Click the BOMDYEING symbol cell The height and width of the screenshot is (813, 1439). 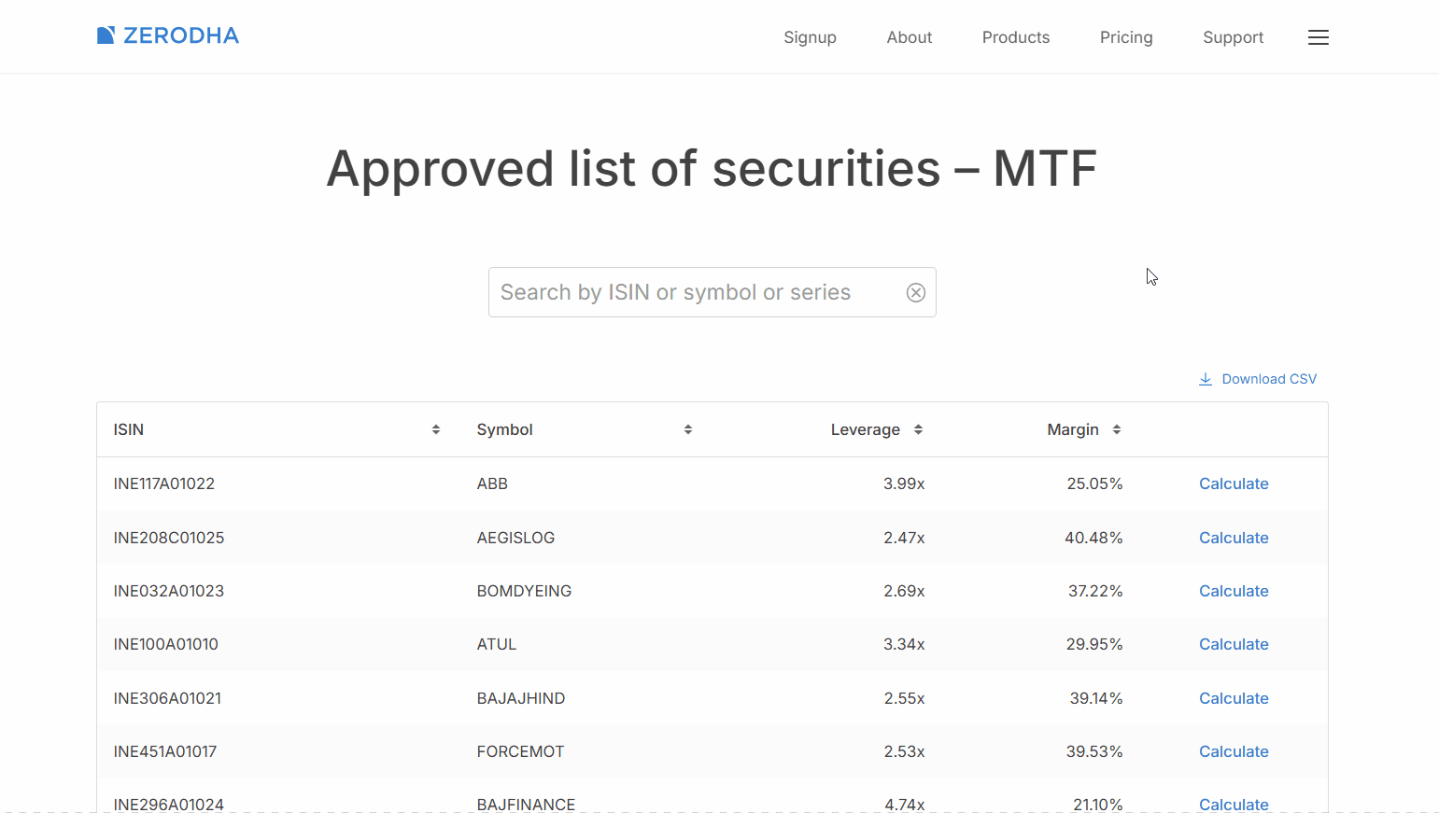pyautogui.click(x=524, y=591)
